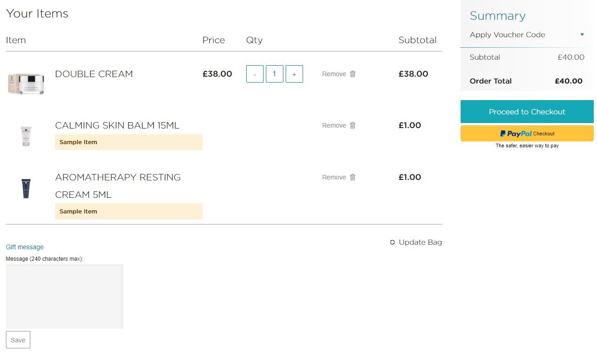Viewport: 597px width, 353px height.
Task: Click trash icon for Double Cream
Action: click(x=353, y=74)
